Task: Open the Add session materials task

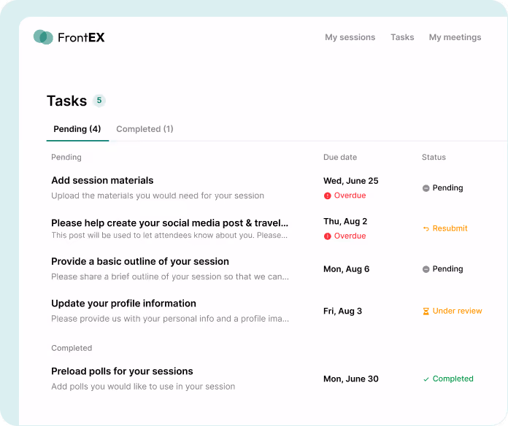Action: [x=102, y=180]
